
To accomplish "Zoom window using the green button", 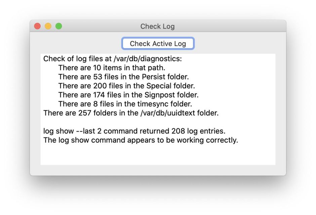I will click(58, 26).
